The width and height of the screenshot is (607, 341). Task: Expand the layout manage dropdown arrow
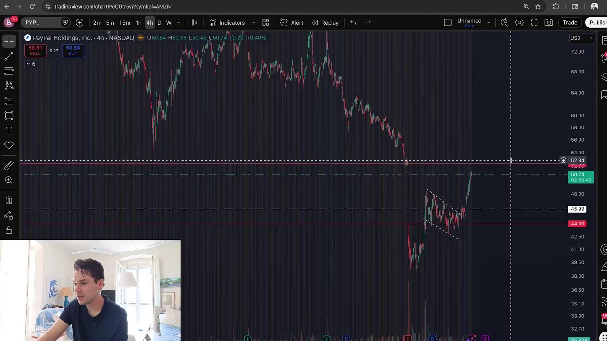489,22
